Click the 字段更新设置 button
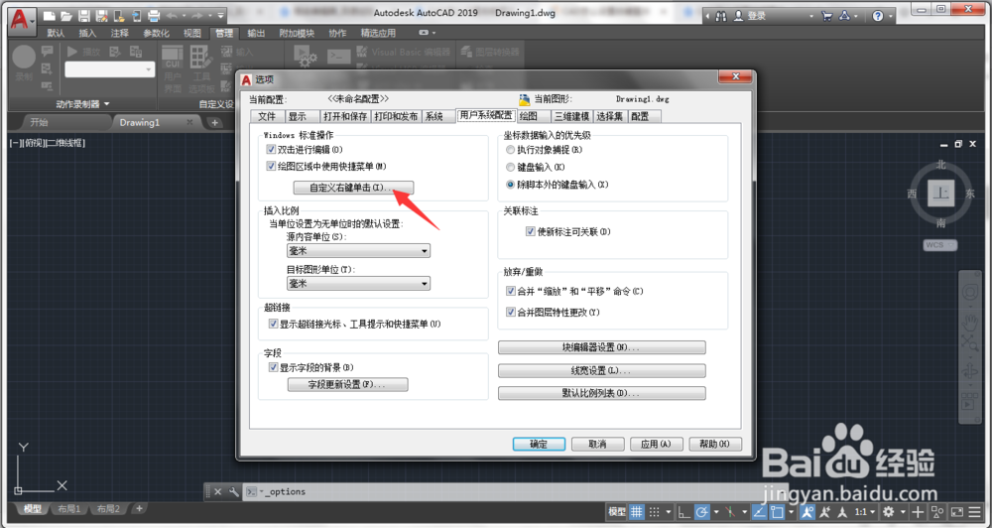This screenshot has height=528, width=992. click(347, 384)
